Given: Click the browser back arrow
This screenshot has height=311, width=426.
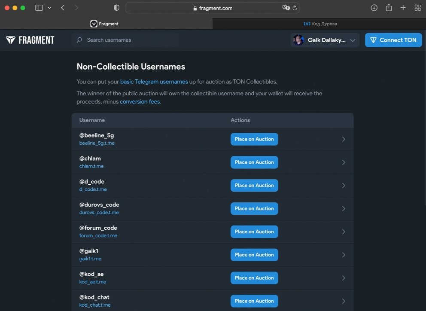Looking at the screenshot, I should [63, 8].
